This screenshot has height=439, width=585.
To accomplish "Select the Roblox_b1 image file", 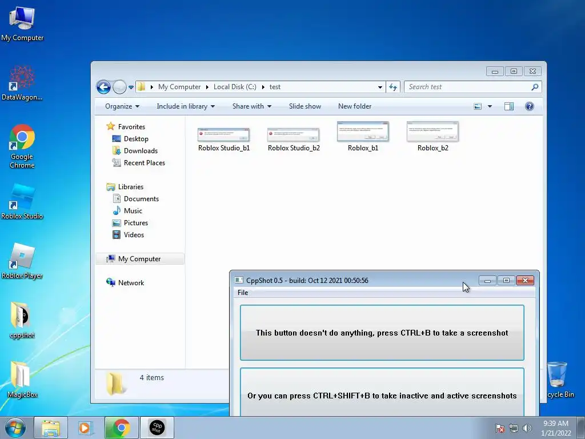I will click(x=363, y=136).
